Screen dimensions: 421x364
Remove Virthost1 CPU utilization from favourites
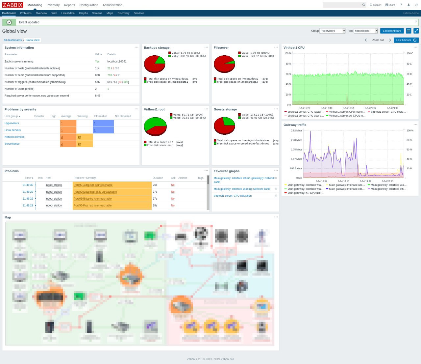276,196
